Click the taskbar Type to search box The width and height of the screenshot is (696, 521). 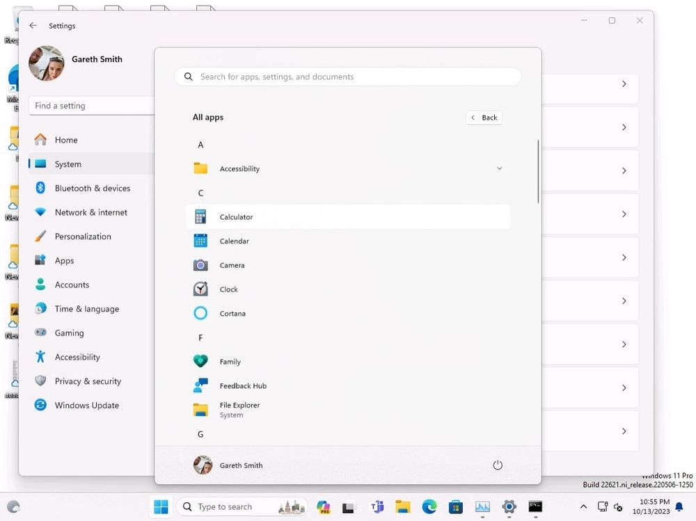click(x=242, y=506)
